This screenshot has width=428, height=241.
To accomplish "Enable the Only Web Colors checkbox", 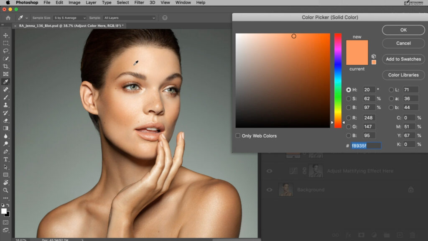I will tap(237, 136).
